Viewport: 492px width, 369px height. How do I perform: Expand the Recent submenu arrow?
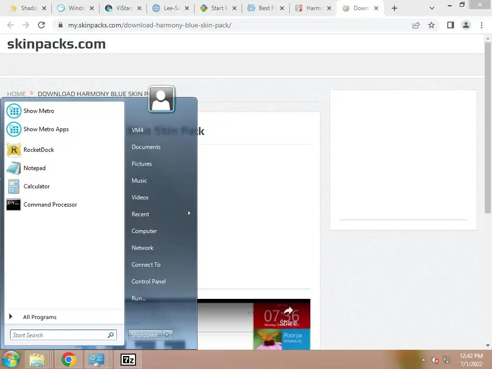(x=189, y=213)
